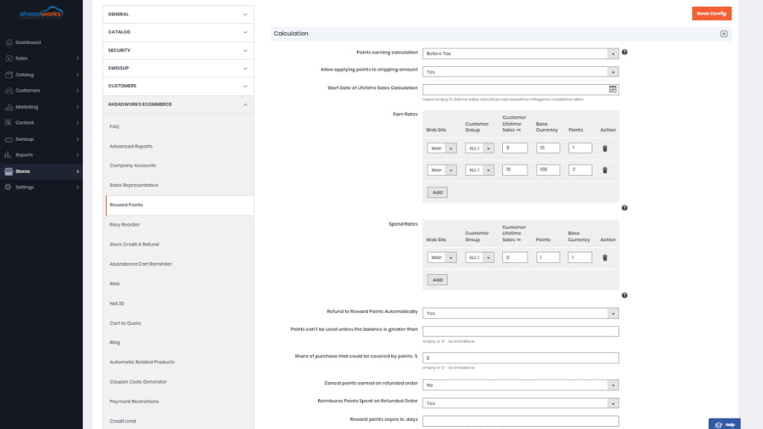Delete second Earn Rates row with trash icon

[605, 171]
